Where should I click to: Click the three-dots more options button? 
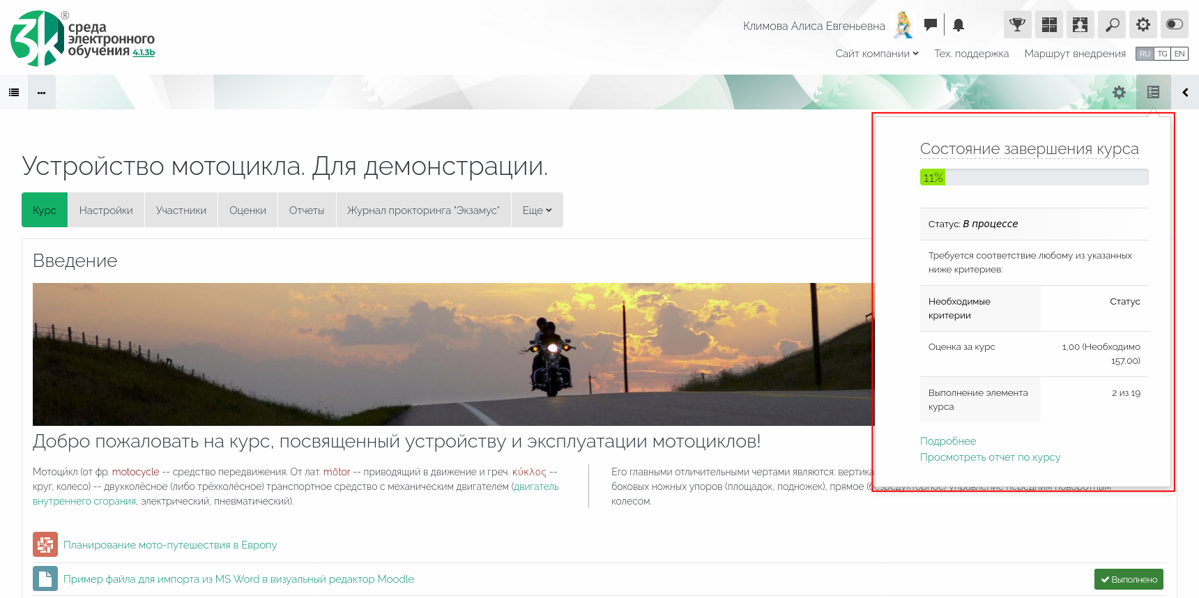coord(42,92)
